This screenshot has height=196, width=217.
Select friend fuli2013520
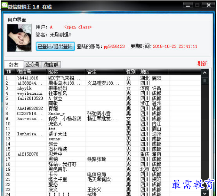[102, 98]
